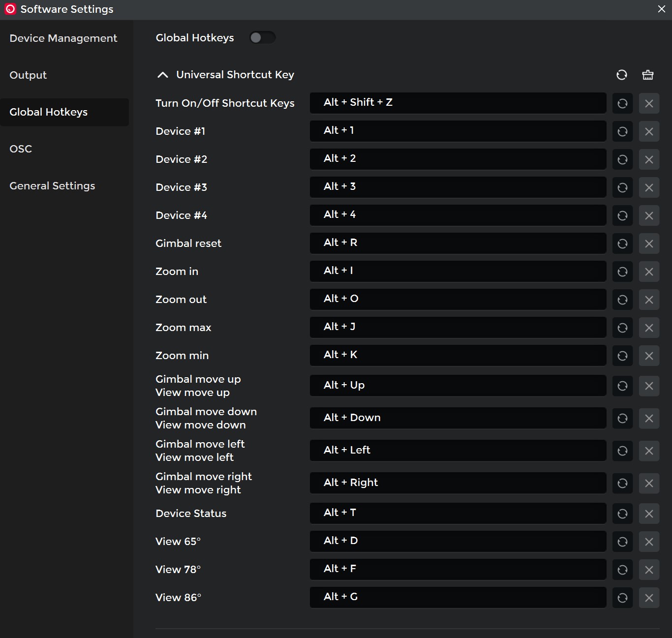Image resolution: width=672 pixels, height=638 pixels.
Task: Go to General Settings
Action: [x=52, y=186]
